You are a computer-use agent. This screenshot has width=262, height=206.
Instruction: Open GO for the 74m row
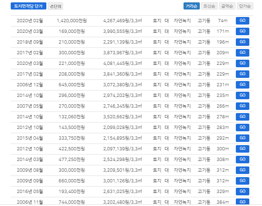(243, 21)
